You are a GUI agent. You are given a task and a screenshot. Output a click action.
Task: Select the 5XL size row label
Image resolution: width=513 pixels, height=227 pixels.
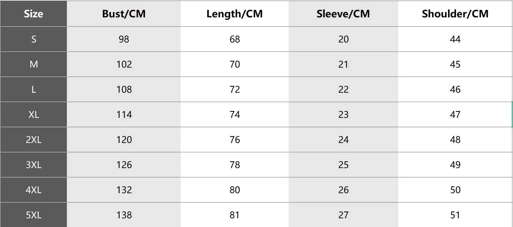click(33, 215)
